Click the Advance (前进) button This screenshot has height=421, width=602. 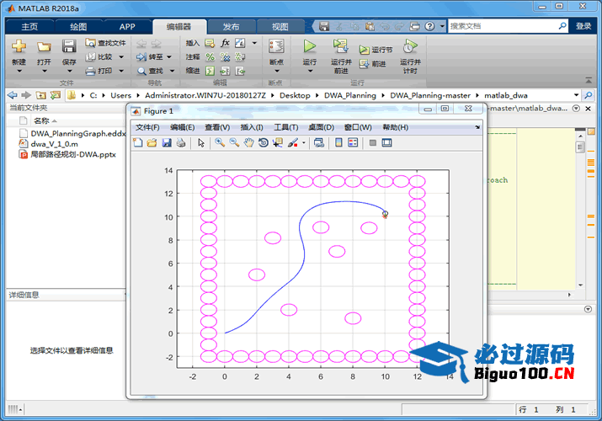tap(372, 64)
